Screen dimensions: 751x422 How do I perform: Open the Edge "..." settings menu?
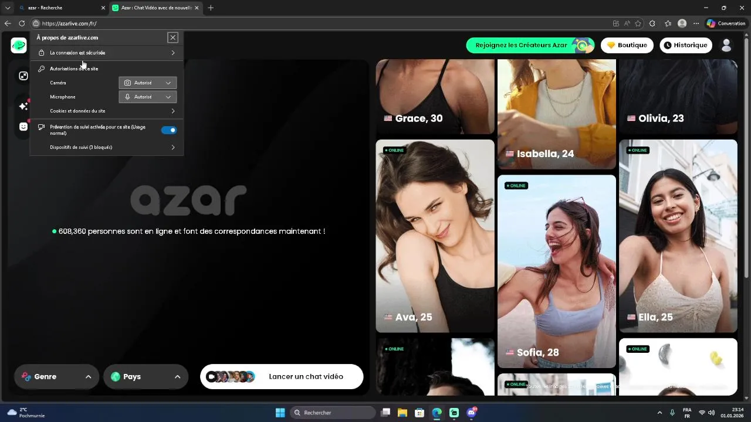tap(696, 23)
